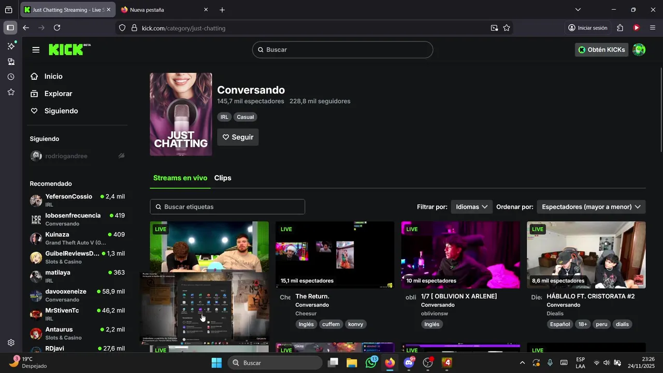663x373 pixels.
Task: Focus the Buscar etiquetas field
Action: (227, 207)
